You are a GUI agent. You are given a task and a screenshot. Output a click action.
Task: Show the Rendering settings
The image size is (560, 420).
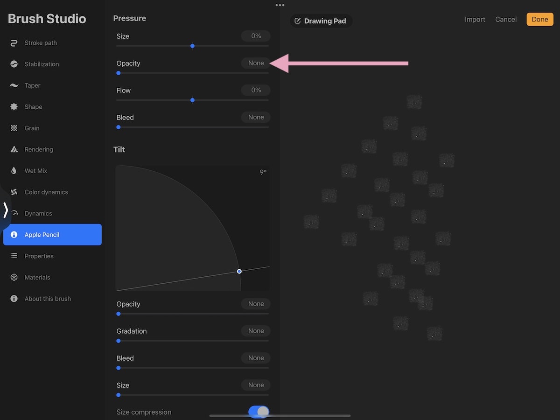pos(52,149)
